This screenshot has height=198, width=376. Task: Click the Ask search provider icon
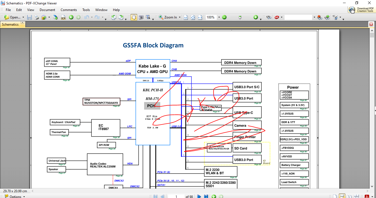coord(277,17)
